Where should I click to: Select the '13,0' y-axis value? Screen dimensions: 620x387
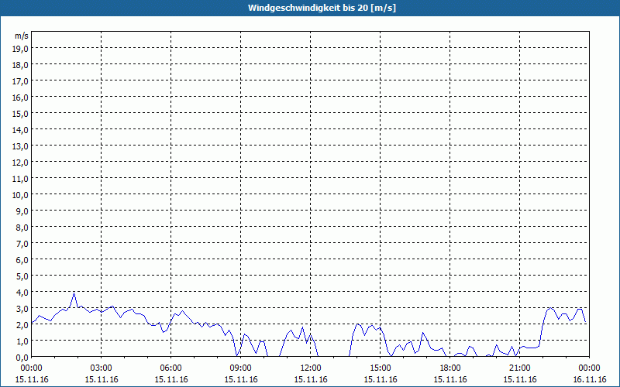(x=20, y=146)
